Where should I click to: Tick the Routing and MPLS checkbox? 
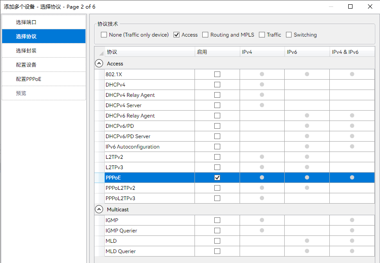(206, 35)
